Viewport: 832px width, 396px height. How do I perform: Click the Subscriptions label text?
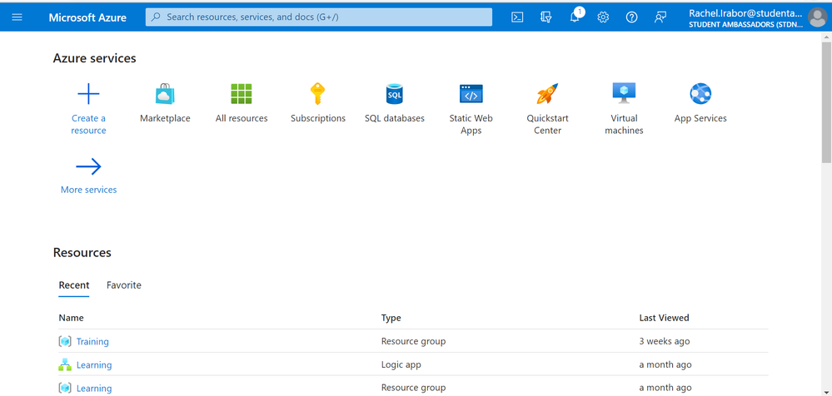318,118
